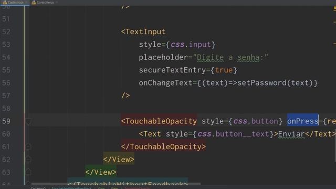
Task: Click warning stripe mark near line 51
Action: tap(335, 22)
